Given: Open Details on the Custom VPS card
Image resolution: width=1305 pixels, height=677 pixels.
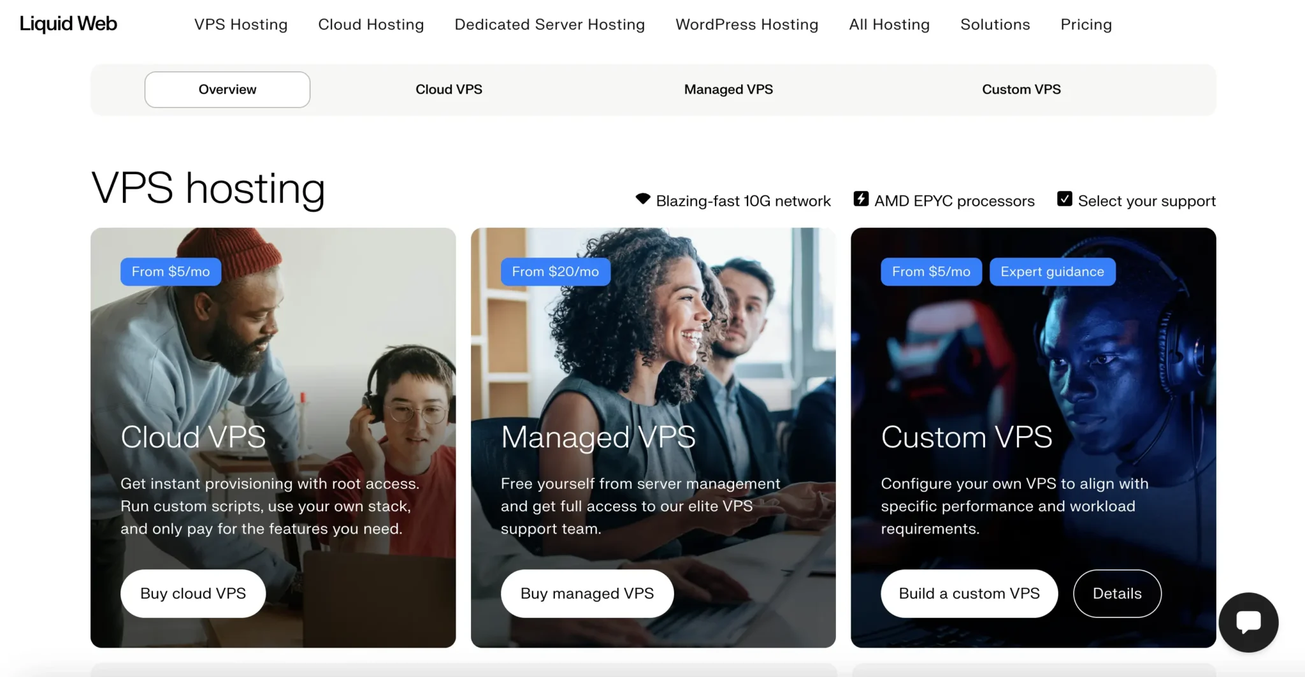Looking at the screenshot, I should tap(1116, 593).
